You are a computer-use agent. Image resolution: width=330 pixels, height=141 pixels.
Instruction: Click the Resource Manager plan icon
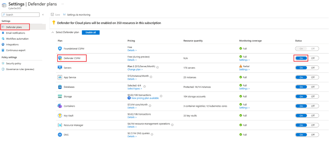point(60,125)
